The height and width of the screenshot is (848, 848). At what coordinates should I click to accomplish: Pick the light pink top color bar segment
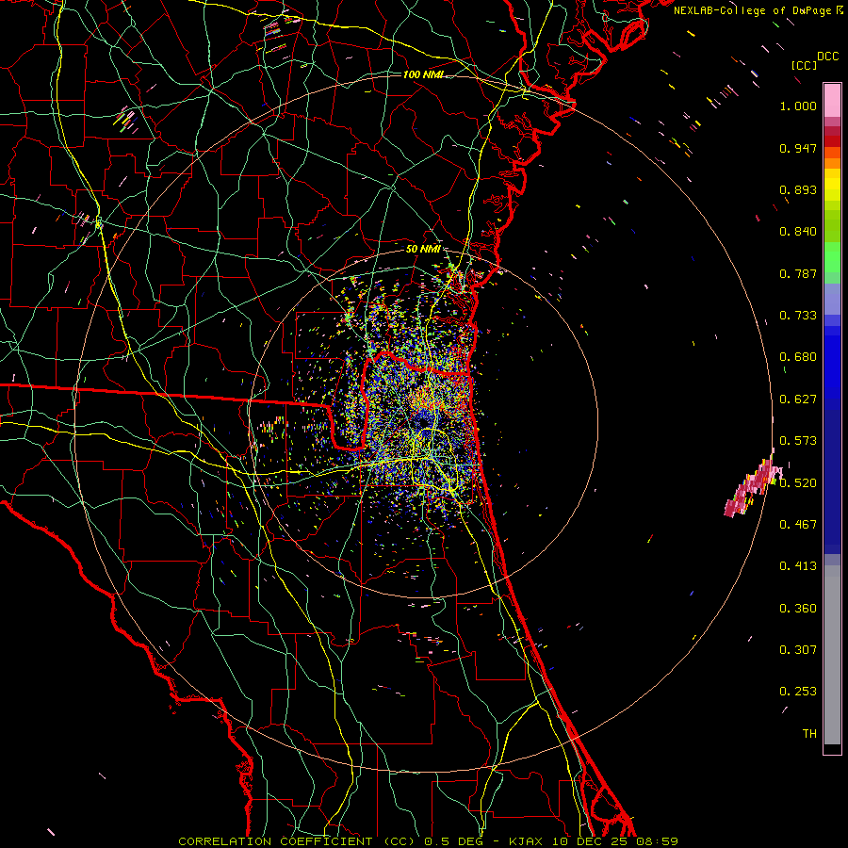point(832,100)
